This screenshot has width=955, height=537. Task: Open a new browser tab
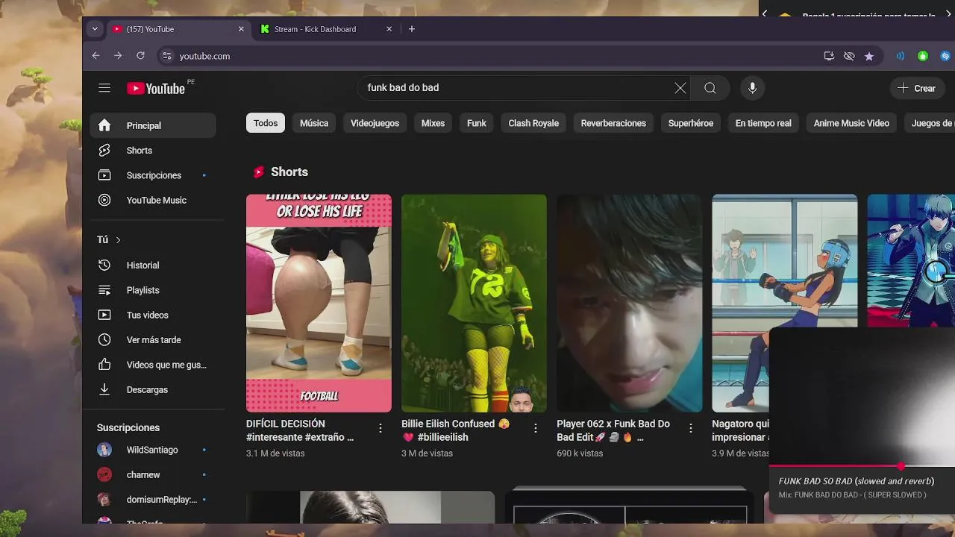pos(412,29)
